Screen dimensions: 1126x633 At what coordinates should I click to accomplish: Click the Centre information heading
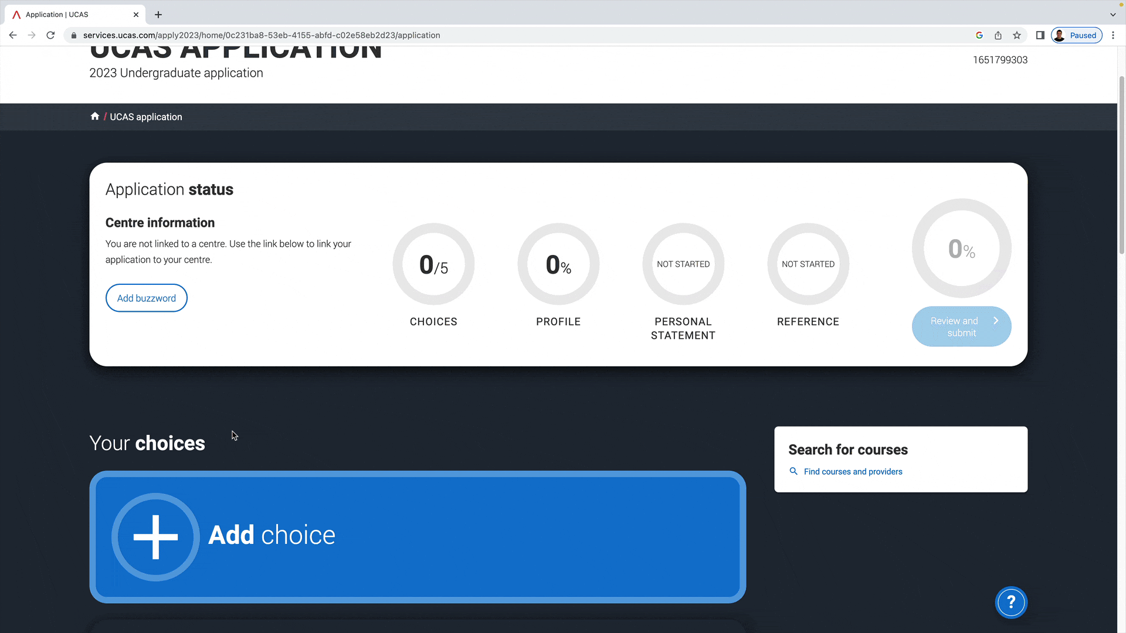(x=160, y=223)
